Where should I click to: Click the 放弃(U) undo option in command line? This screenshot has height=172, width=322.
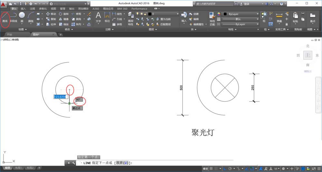pyautogui.click(x=122, y=163)
